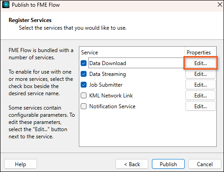This screenshot has height=172, width=224.
Task: Select the Data Download row label
Action: tap(108, 63)
